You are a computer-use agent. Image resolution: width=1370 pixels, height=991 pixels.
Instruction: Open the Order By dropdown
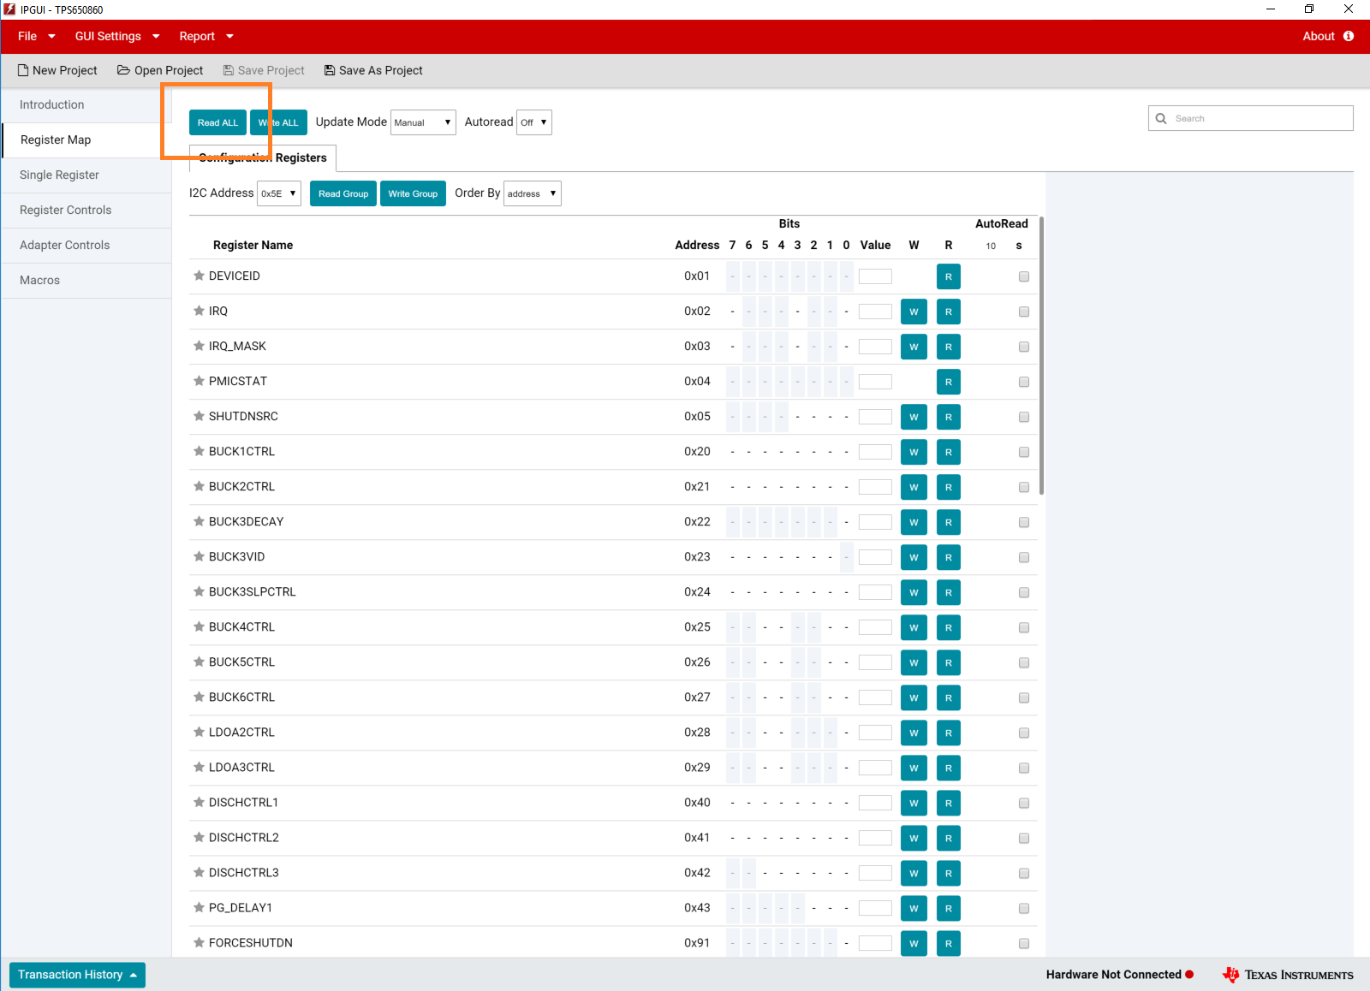pyautogui.click(x=533, y=193)
